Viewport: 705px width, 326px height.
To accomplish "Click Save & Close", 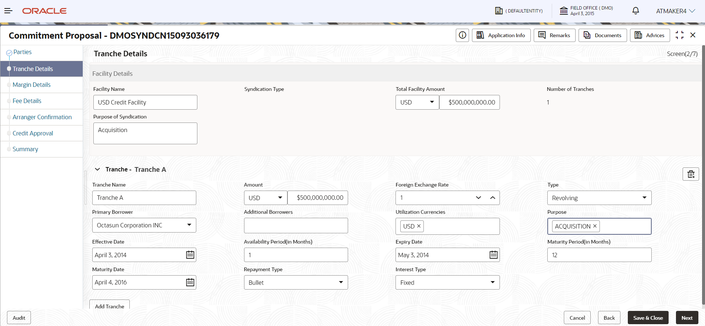I will click(x=648, y=318).
